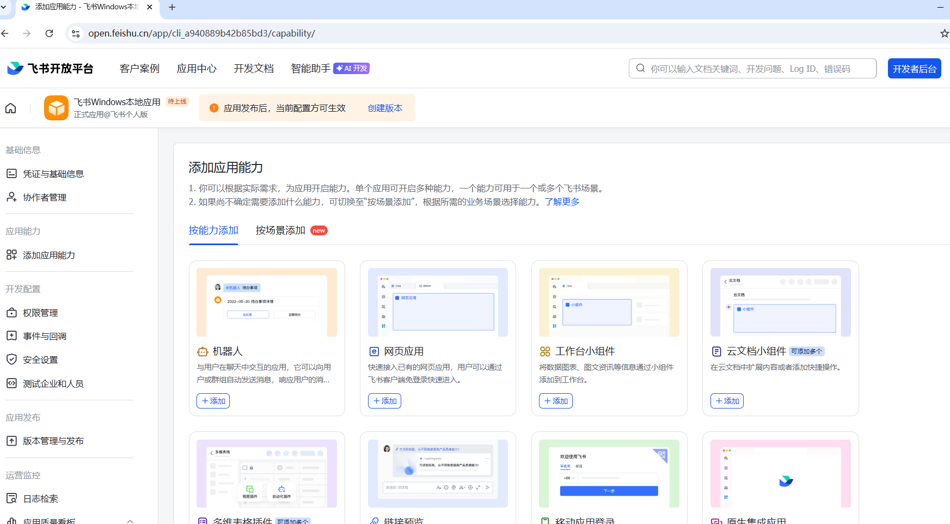Focus the documentation search field
The image size is (950, 524).
pos(752,69)
